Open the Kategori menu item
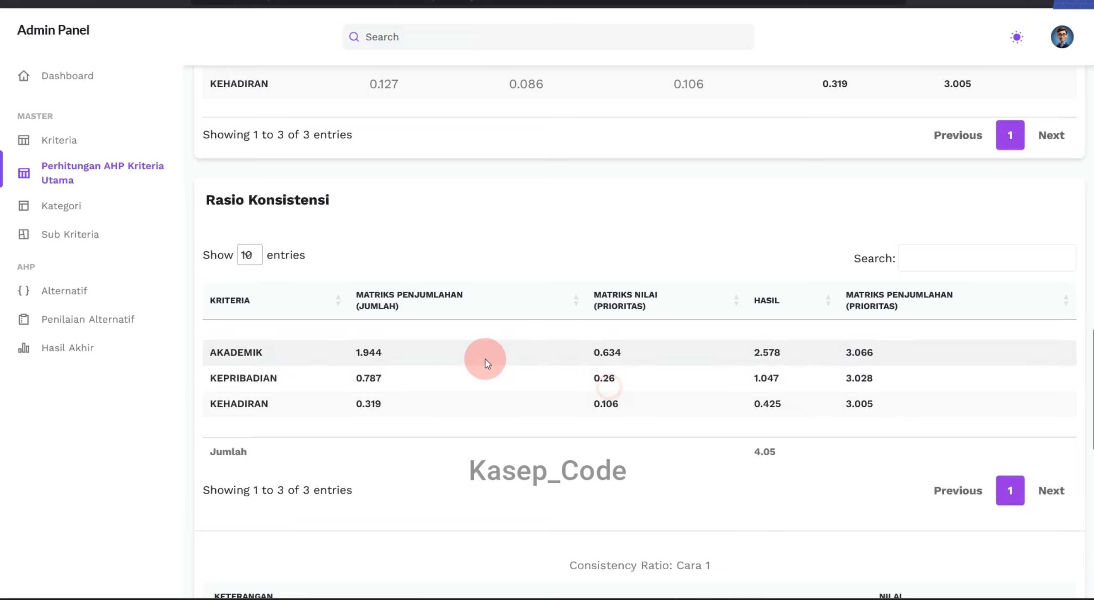Viewport: 1094px width, 600px height. (x=61, y=206)
